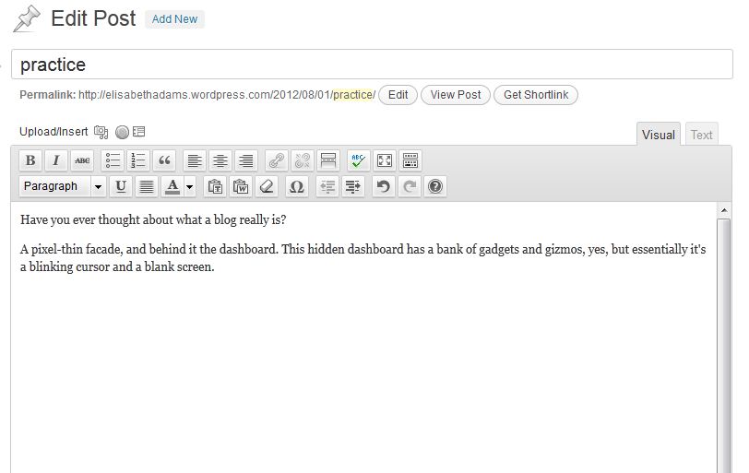Undo the last edit
Image resolution: width=749 pixels, height=473 pixels.
pos(384,186)
